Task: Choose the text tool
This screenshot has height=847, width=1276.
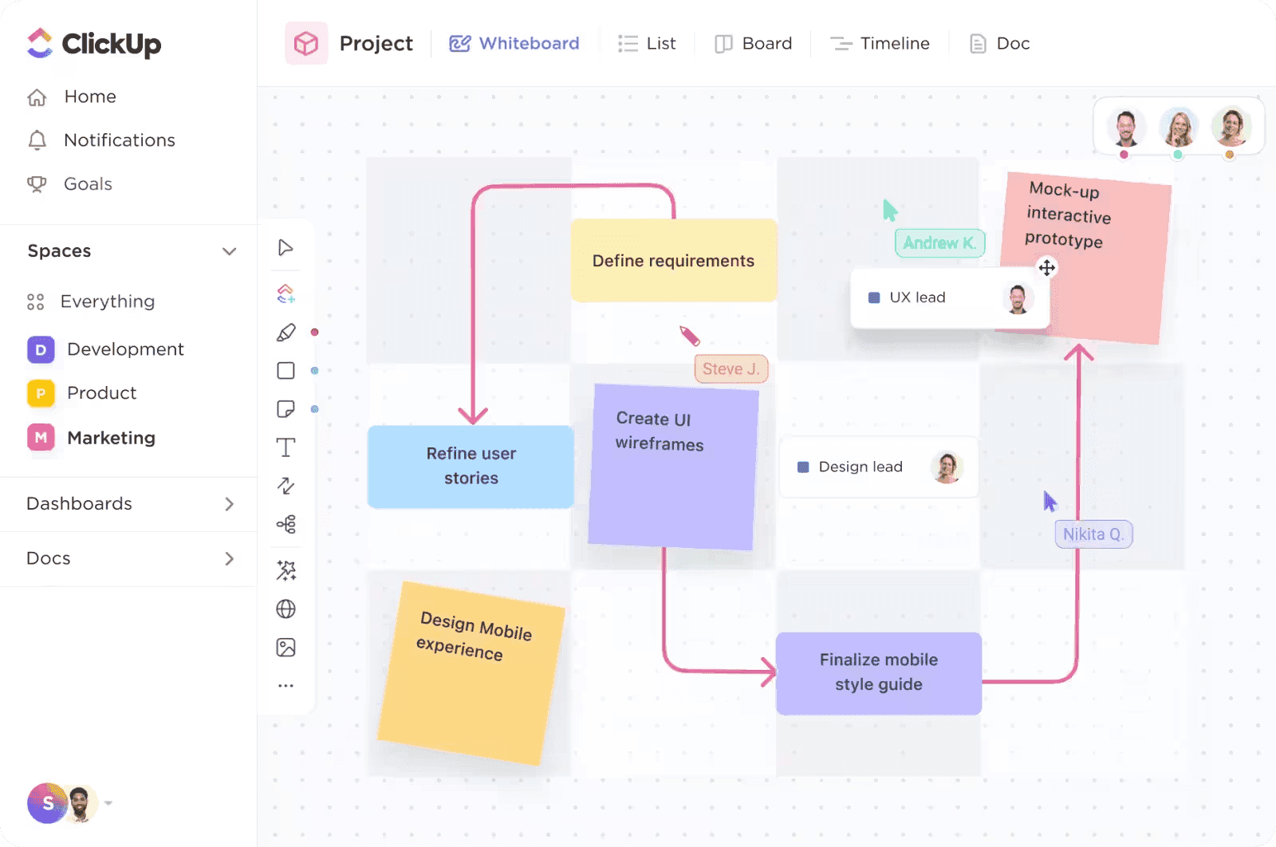Action: 286,447
